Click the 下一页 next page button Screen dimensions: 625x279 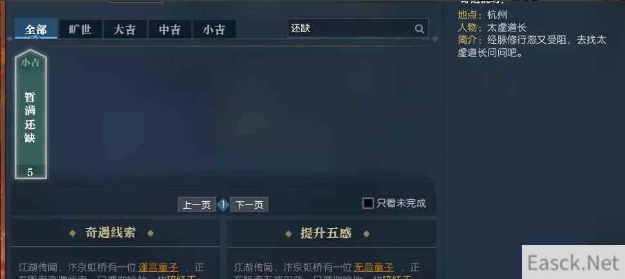[249, 205]
